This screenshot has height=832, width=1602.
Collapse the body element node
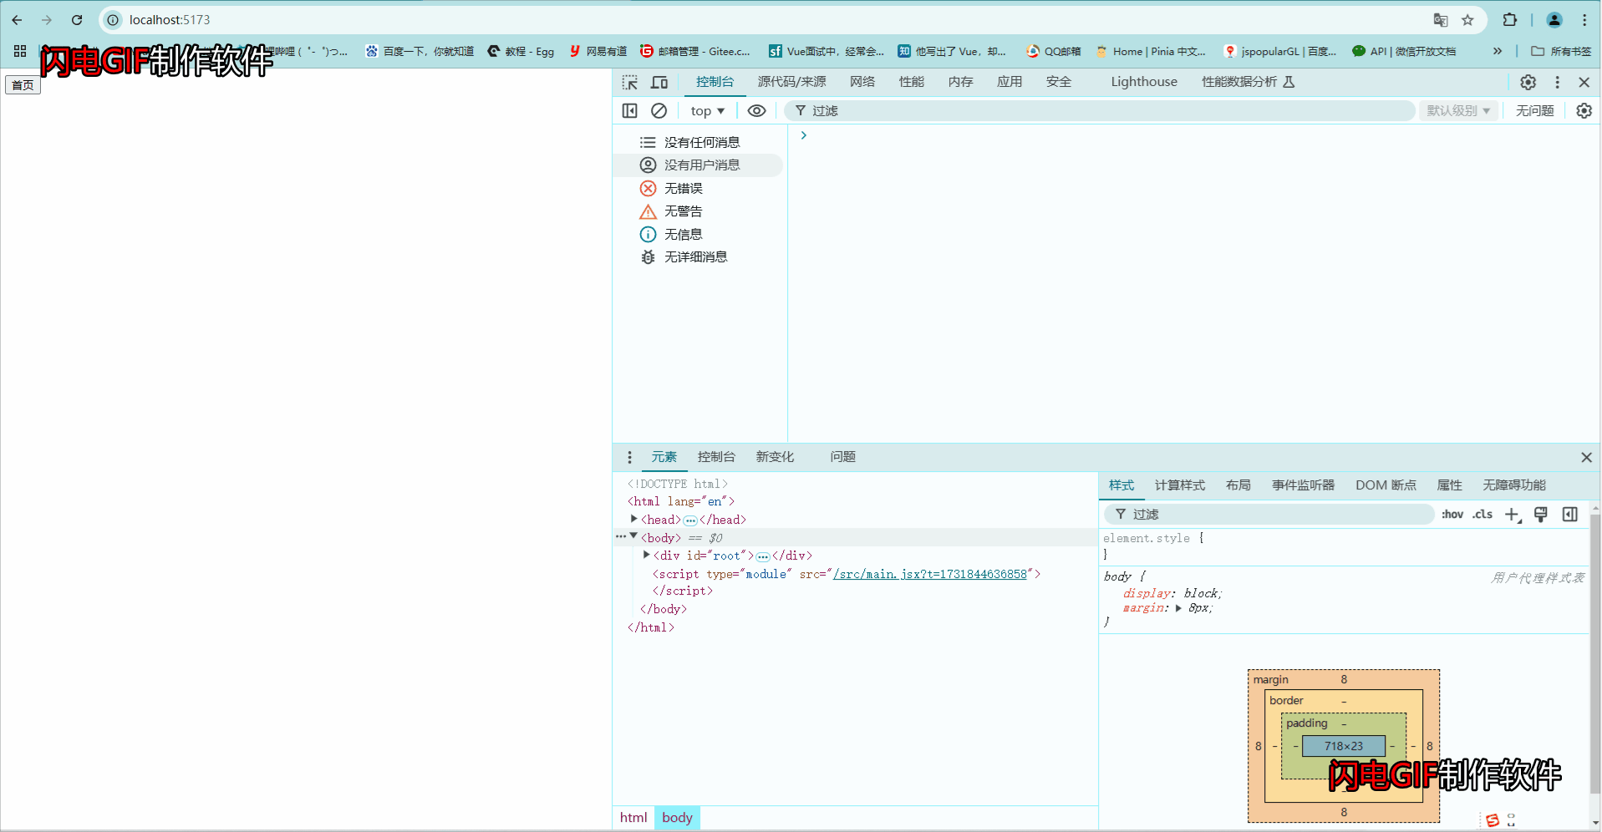click(634, 536)
